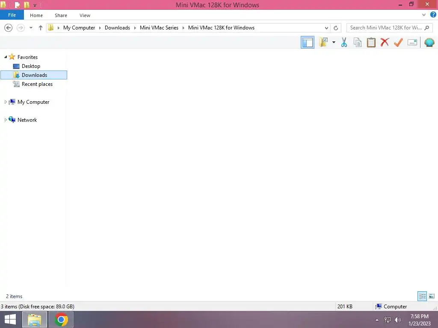Click Mini VMac 128K for Windows breadcrumb
This screenshot has height=328, width=438.
[x=221, y=28]
